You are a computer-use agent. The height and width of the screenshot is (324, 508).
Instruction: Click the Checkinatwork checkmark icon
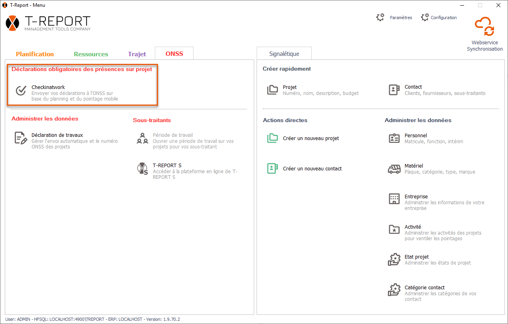(x=21, y=91)
